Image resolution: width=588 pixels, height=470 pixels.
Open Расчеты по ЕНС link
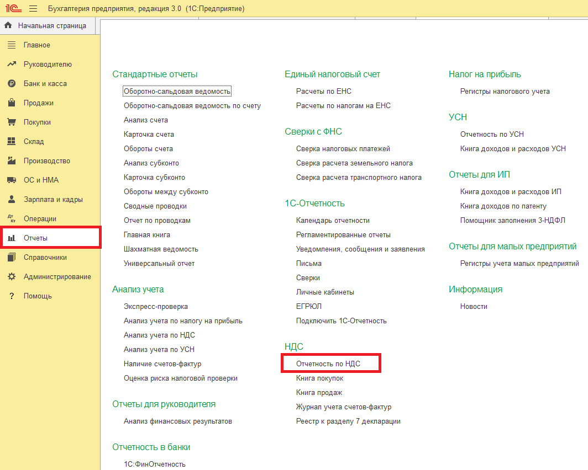coord(323,92)
